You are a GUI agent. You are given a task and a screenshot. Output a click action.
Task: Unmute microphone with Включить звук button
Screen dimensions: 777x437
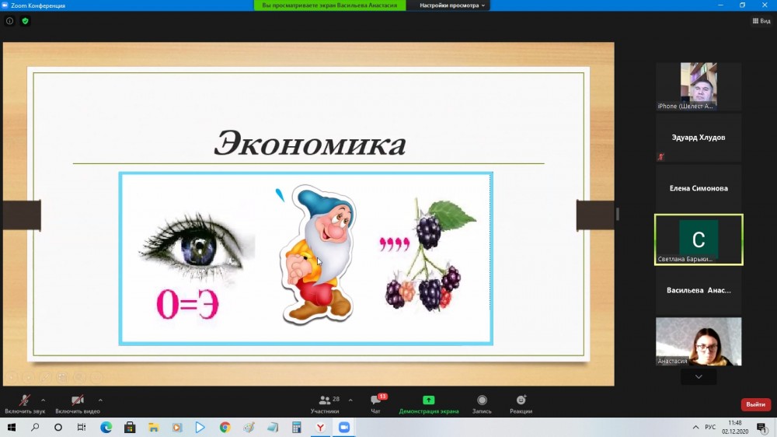coord(25,403)
